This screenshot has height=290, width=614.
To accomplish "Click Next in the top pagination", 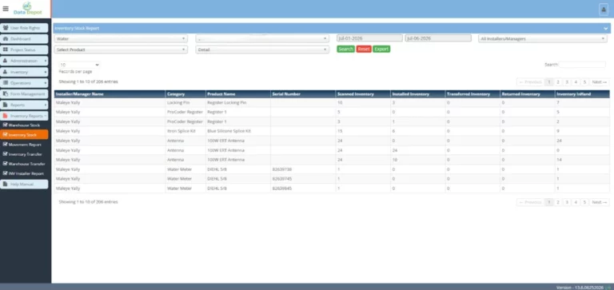I will point(600,81).
